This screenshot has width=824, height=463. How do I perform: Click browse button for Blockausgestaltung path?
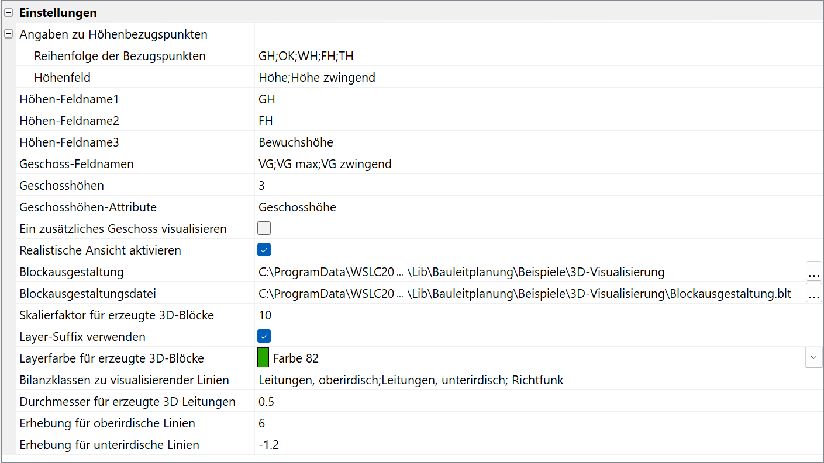pyautogui.click(x=813, y=272)
